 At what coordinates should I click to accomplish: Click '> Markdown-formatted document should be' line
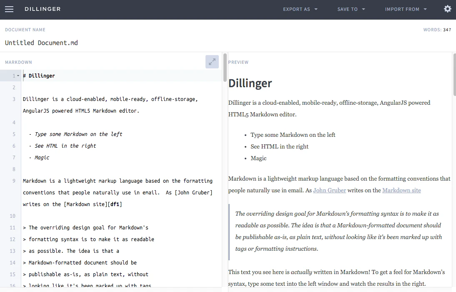(x=80, y=263)
